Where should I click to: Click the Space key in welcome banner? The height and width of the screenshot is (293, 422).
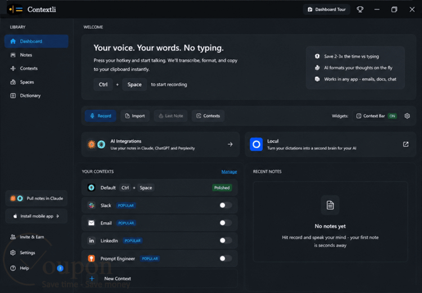coord(134,85)
